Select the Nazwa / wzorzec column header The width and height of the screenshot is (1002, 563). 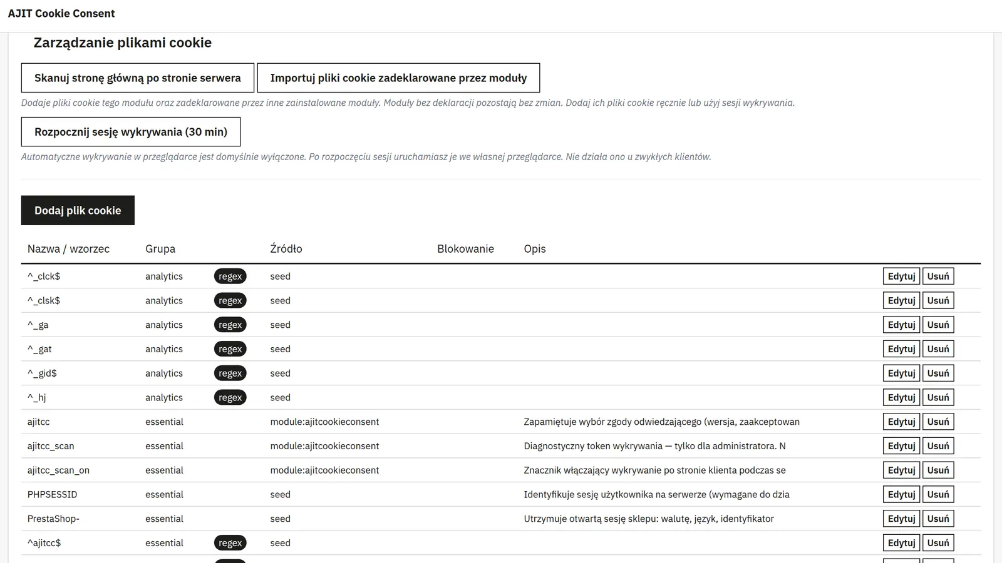click(x=68, y=249)
